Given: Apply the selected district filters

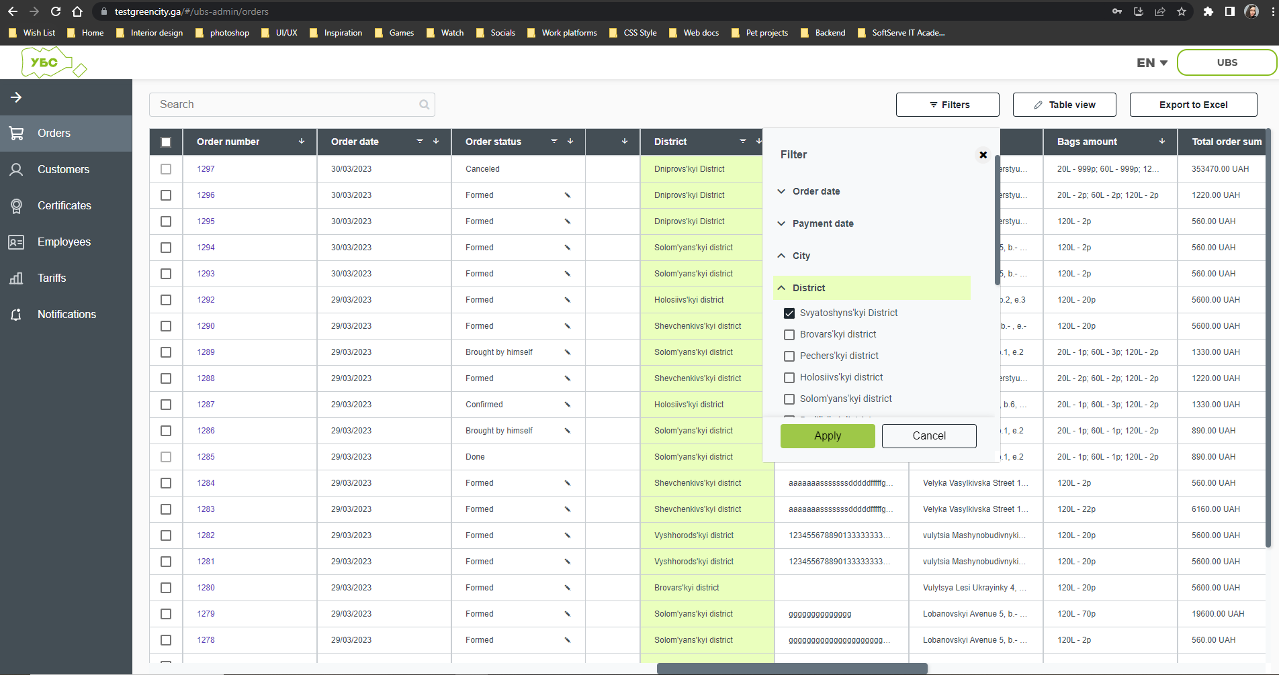Looking at the screenshot, I should 827,435.
